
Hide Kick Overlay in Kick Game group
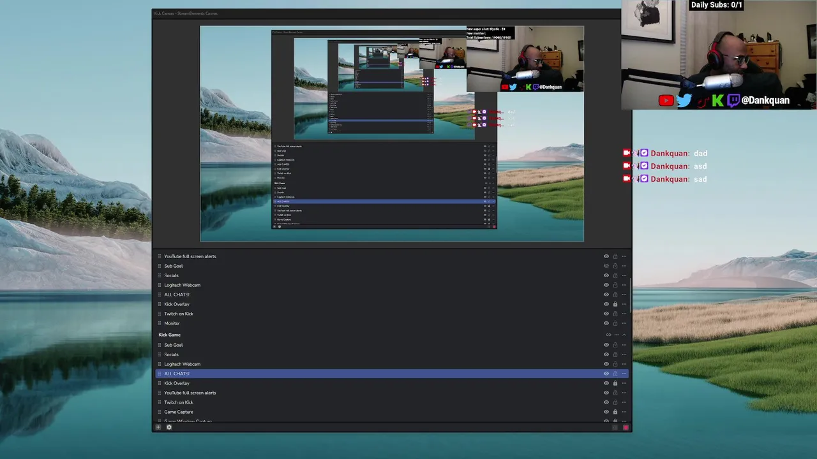[x=606, y=383]
